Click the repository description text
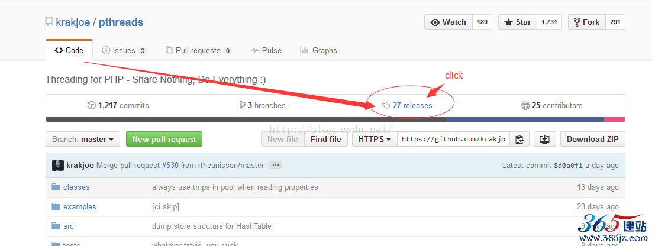Screen dimensions: 652x246 coord(156,79)
